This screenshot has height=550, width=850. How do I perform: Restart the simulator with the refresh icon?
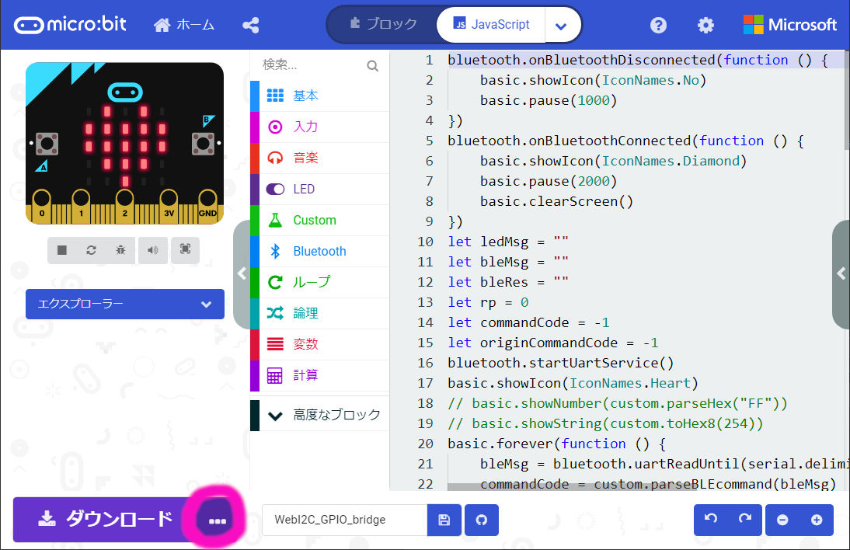[92, 250]
